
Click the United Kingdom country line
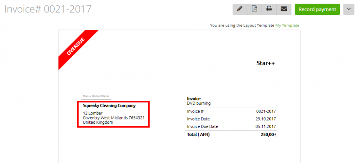click(98, 123)
